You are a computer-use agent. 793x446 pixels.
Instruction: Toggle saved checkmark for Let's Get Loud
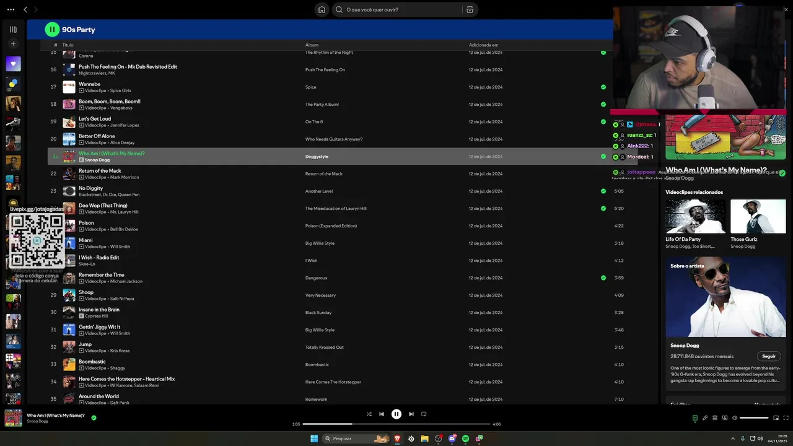(603, 122)
